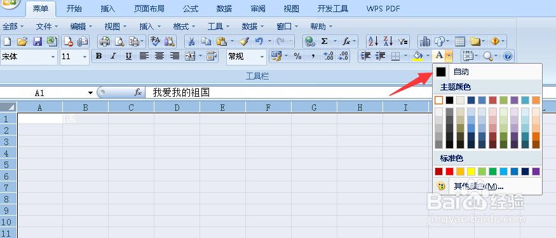Insert hyperlink globe icon

click(310, 41)
